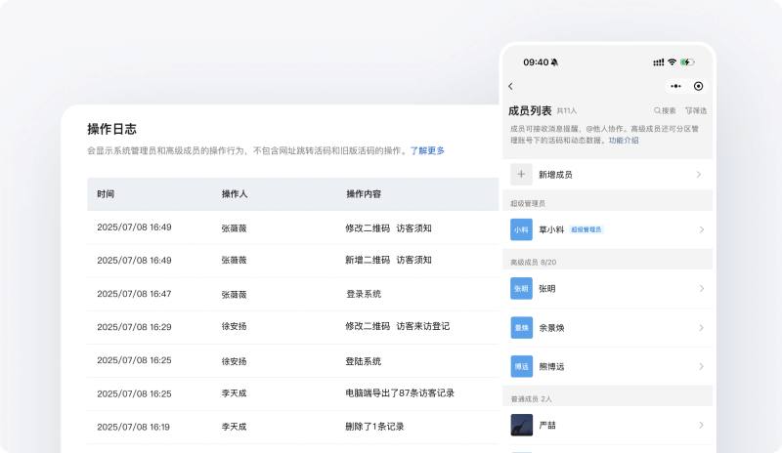Open 严喆 profile photo thumbnail
The height and width of the screenshot is (453, 782).
[x=521, y=425]
